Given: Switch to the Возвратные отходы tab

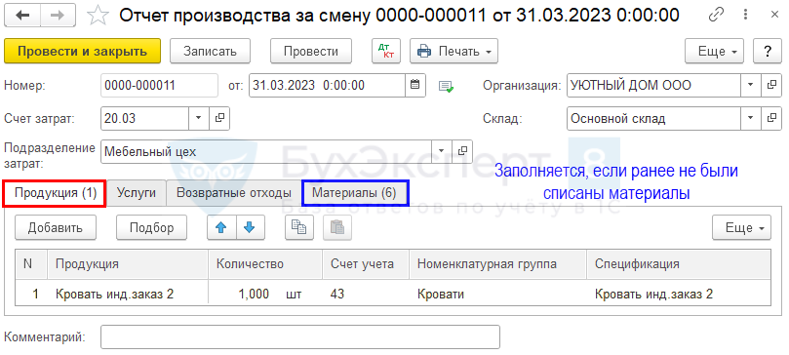Looking at the screenshot, I should (234, 193).
